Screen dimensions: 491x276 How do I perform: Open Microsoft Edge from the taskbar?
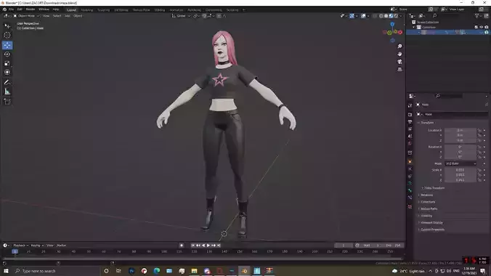(x=157, y=271)
